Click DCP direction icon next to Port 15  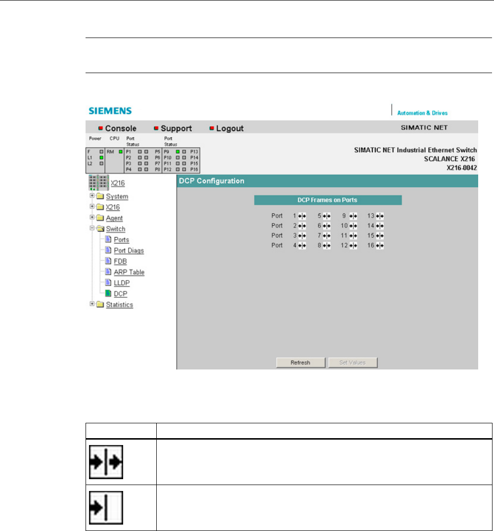(380, 236)
